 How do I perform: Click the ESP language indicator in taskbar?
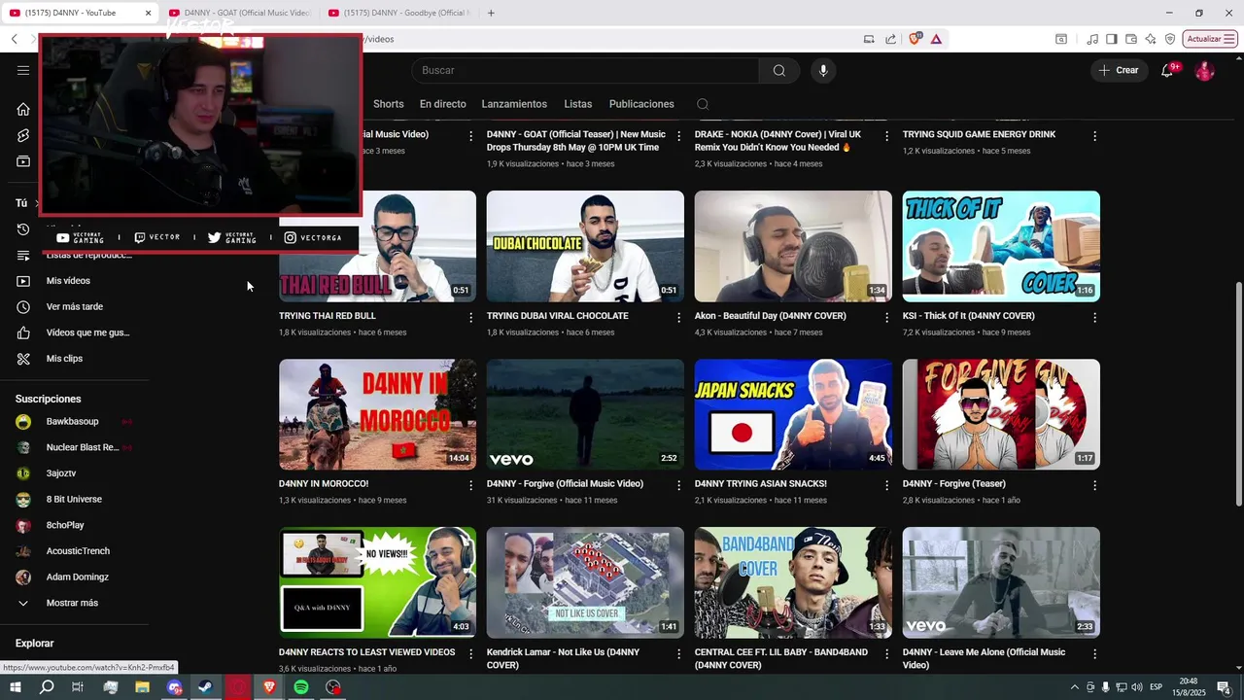[x=1157, y=687]
